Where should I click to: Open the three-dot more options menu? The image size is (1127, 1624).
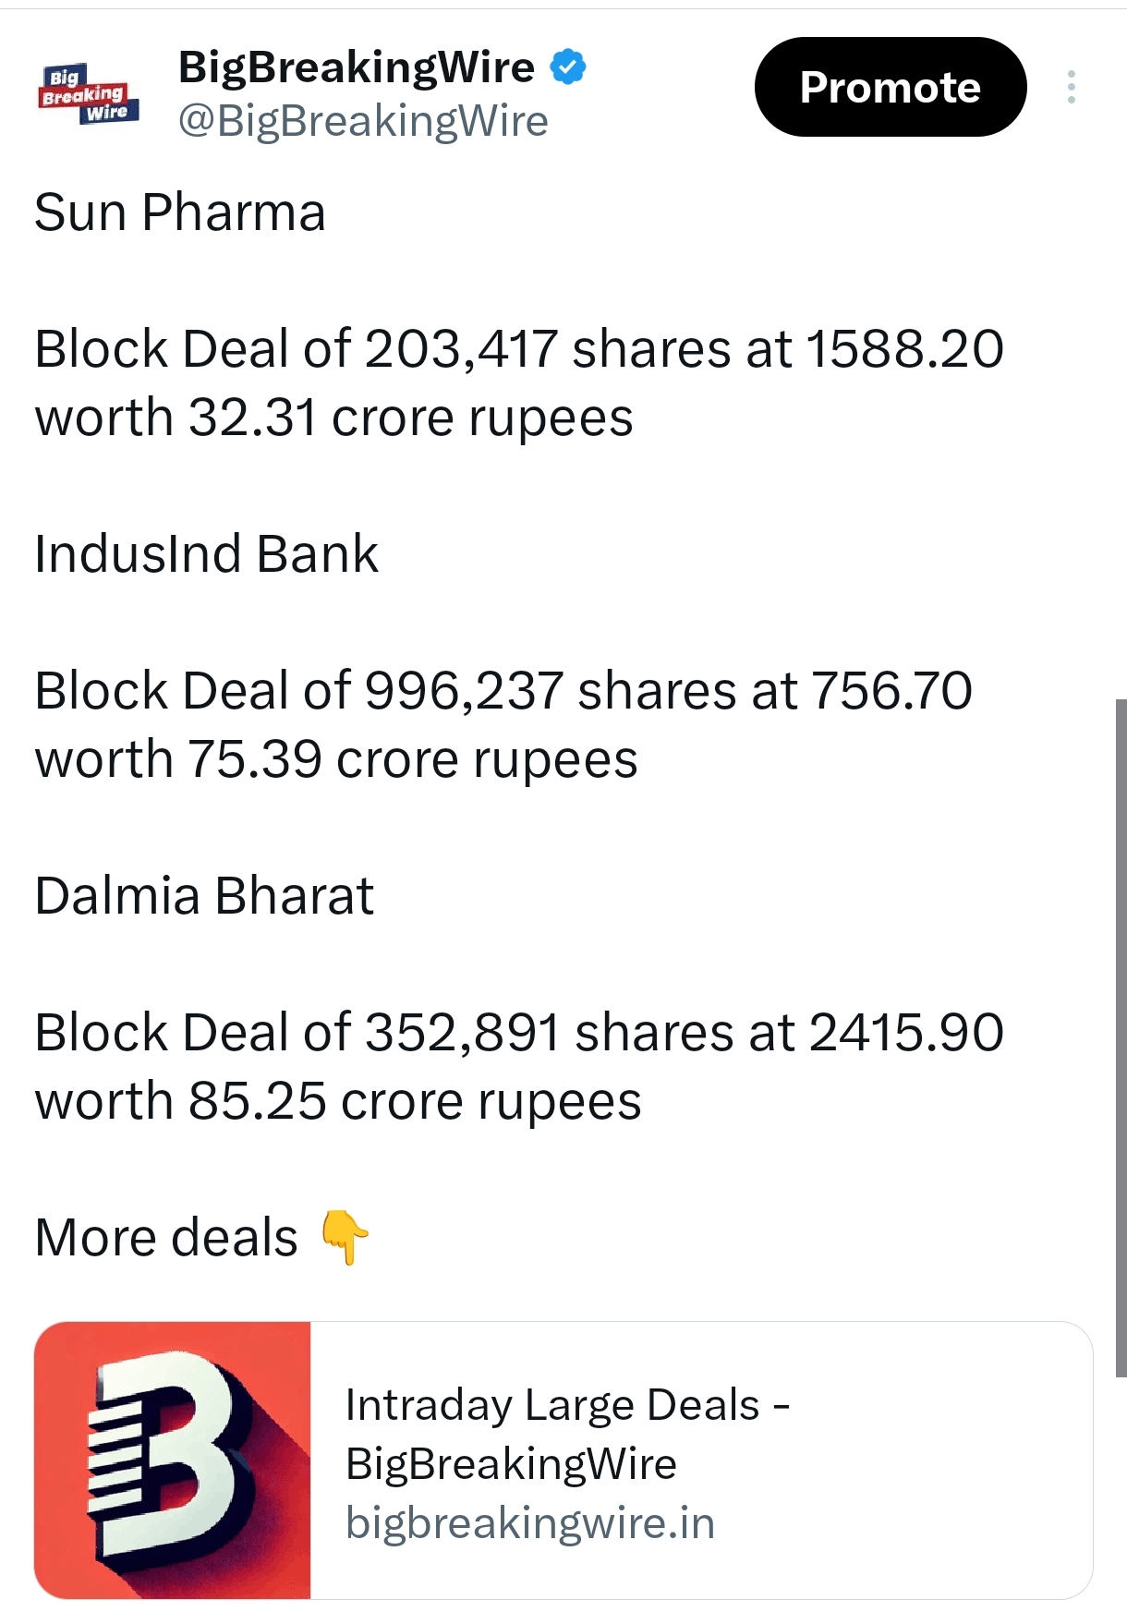(1071, 87)
